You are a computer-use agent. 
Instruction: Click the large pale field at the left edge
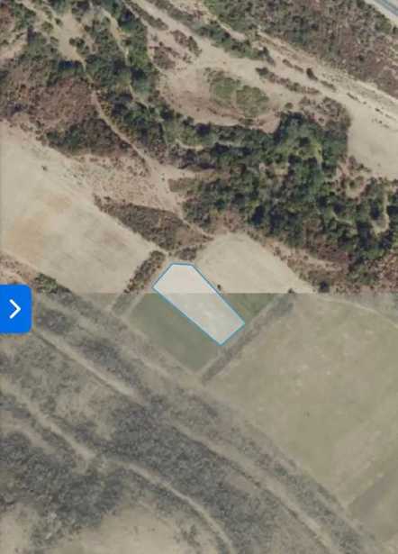click(x=60, y=212)
